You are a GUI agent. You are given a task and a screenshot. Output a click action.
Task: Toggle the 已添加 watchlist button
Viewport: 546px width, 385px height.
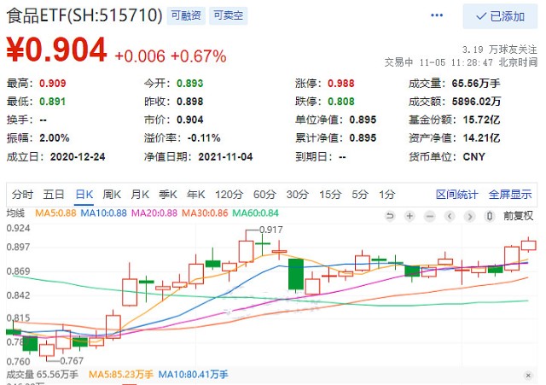501,16
